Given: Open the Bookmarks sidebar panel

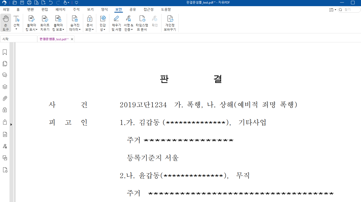Looking at the screenshot, I should (x=5, y=52).
